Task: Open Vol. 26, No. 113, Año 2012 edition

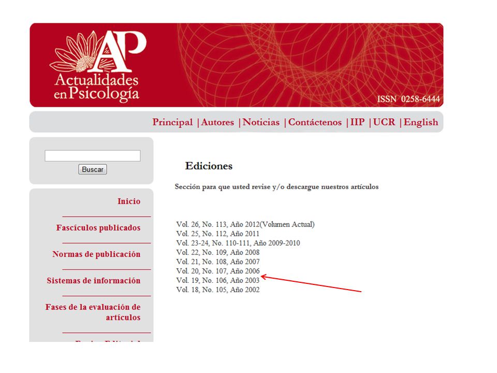Action: click(x=245, y=224)
